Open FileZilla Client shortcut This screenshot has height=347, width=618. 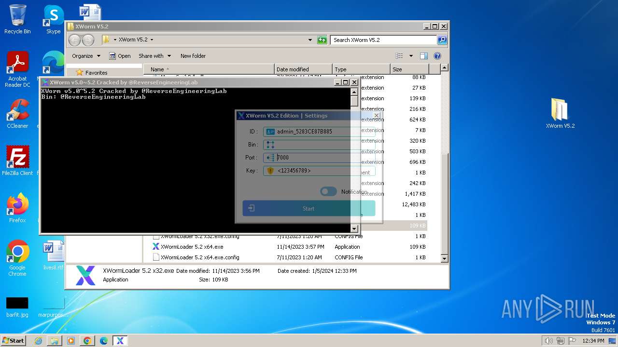(x=17, y=161)
